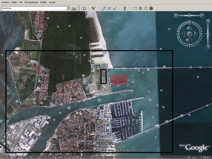Open the Archivo menu
The image size is (212, 159).
pyautogui.click(x=5, y=2)
